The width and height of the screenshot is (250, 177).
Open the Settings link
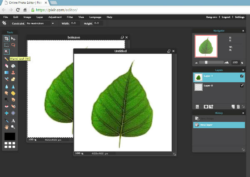[x=240, y=17]
